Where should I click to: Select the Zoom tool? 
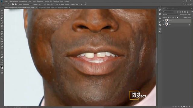click(2, 60)
